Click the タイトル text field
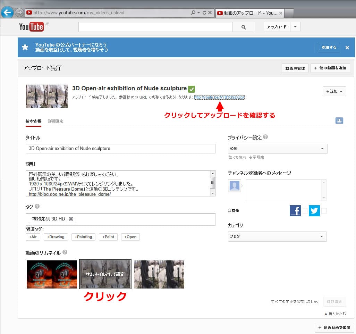Image resolution: width=356 pixels, height=334 pixels. point(120,149)
